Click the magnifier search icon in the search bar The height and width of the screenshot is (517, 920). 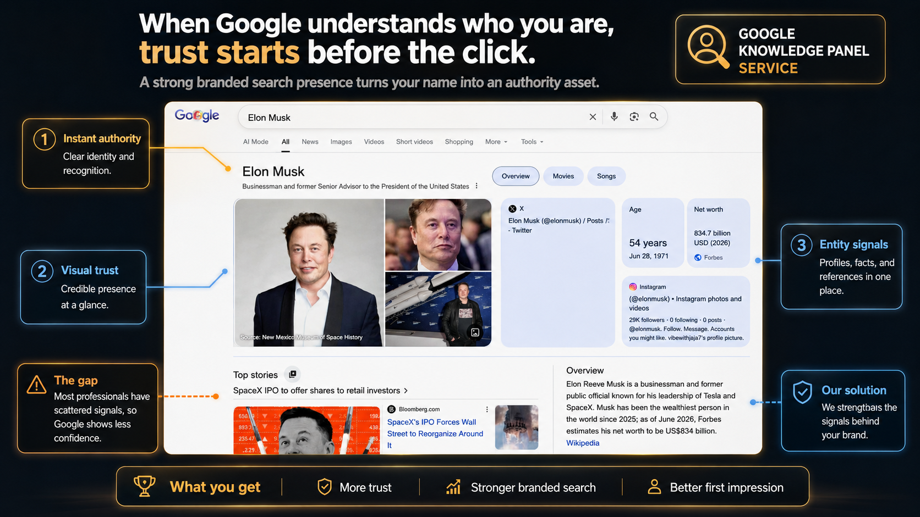pyautogui.click(x=654, y=116)
